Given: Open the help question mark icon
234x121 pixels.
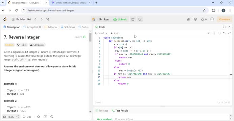Looking at the screenshot, I should point(52,117).
